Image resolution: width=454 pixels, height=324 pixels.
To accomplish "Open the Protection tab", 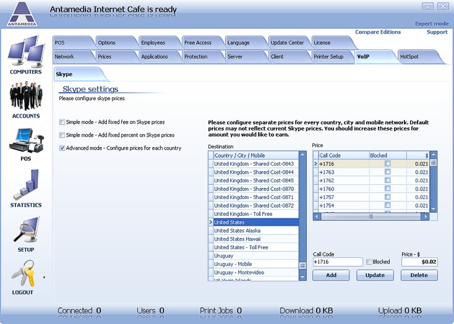I will [x=202, y=57].
